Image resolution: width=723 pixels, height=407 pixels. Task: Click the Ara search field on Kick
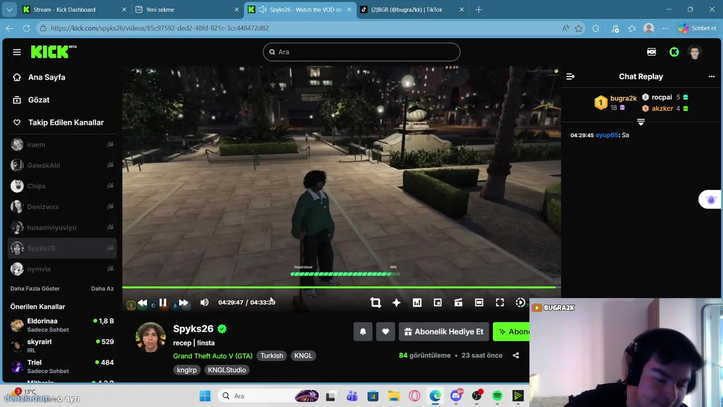[x=361, y=52]
